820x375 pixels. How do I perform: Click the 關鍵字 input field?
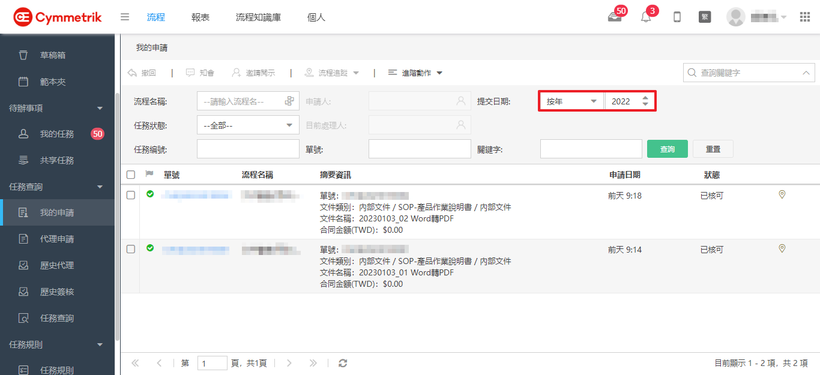click(x=591, y=149)
